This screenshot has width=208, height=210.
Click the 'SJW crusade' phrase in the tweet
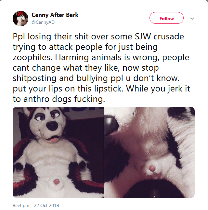pos(159,36)
